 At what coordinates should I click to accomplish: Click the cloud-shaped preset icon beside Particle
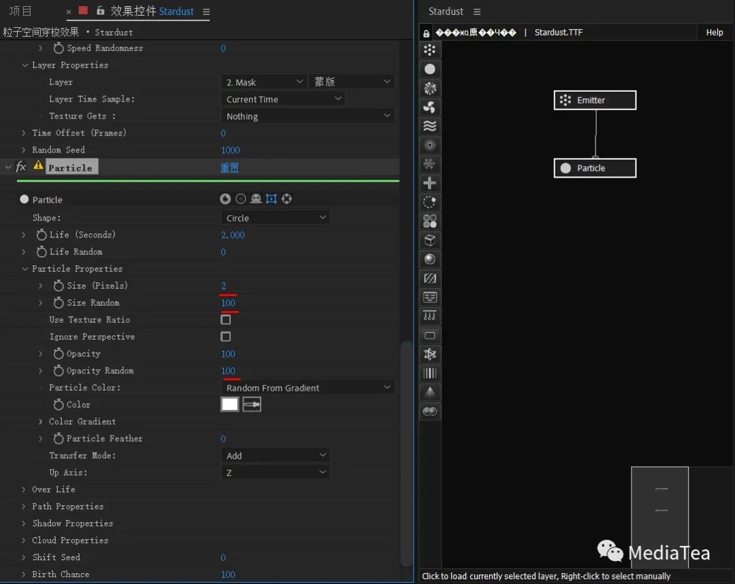pyautogui.click(x=256, y=199)
